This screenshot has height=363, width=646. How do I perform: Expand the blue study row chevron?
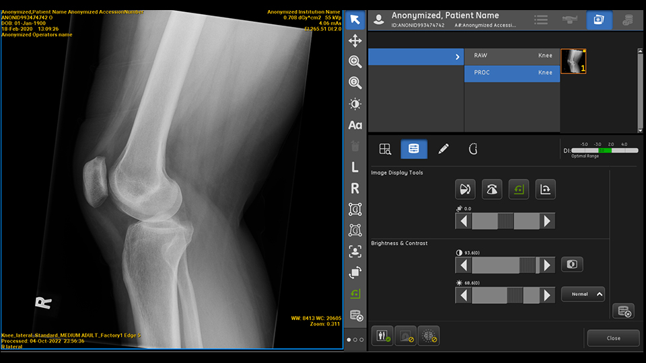pyautogui.click(x=458, y=57)
